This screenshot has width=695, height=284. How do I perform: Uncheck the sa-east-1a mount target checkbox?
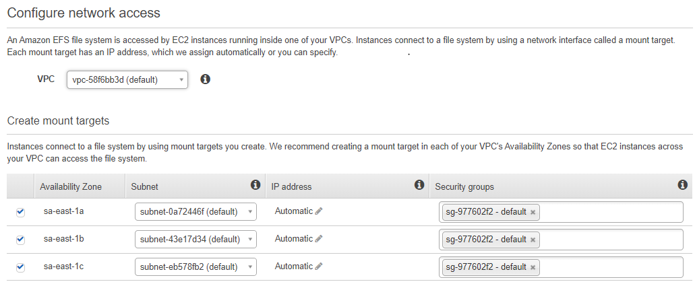coord(20,213)
